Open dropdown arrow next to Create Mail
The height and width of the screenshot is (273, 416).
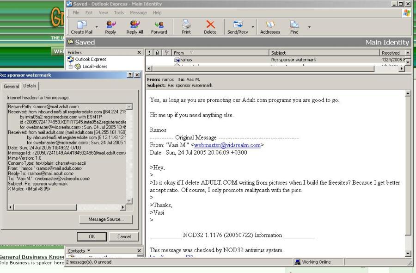click(x=97, y=27)
